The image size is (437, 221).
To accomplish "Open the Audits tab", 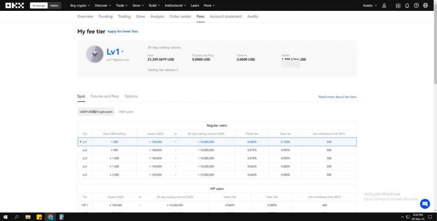I will (253, 17).
